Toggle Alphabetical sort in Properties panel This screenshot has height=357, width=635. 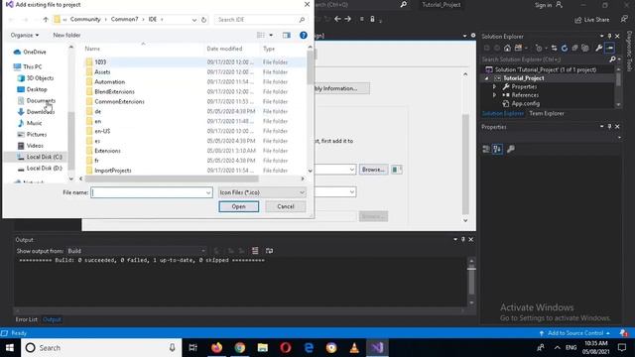pyautogui.click(x=497, y=149)
